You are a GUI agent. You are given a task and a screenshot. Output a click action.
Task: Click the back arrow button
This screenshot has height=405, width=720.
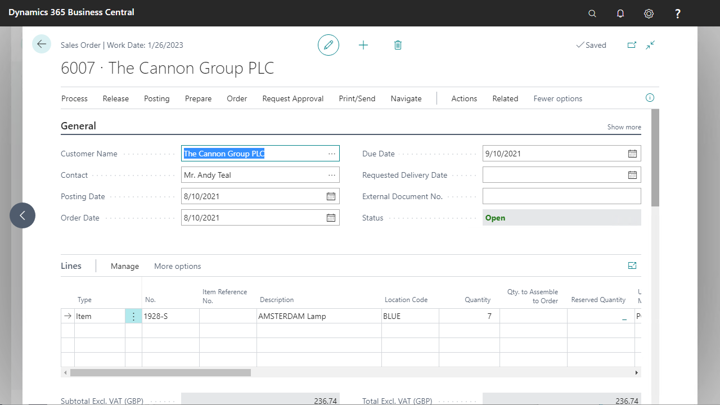tap(42, 44)
